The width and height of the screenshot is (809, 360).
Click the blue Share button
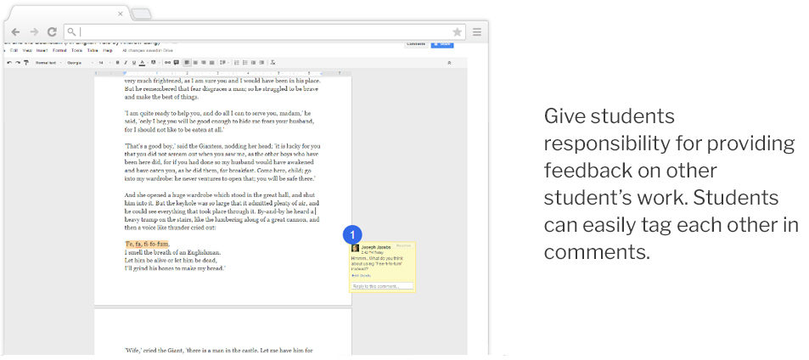[441, 43]
